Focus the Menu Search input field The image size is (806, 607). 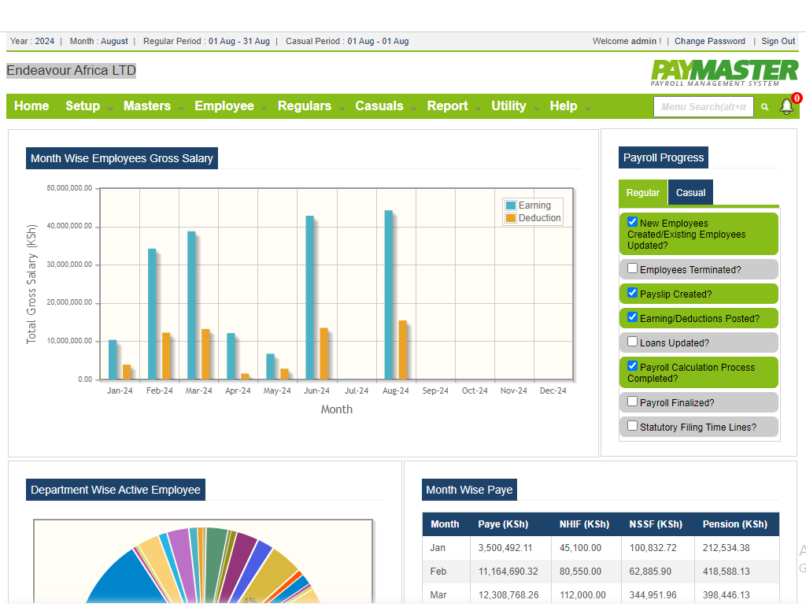[703, 107]
